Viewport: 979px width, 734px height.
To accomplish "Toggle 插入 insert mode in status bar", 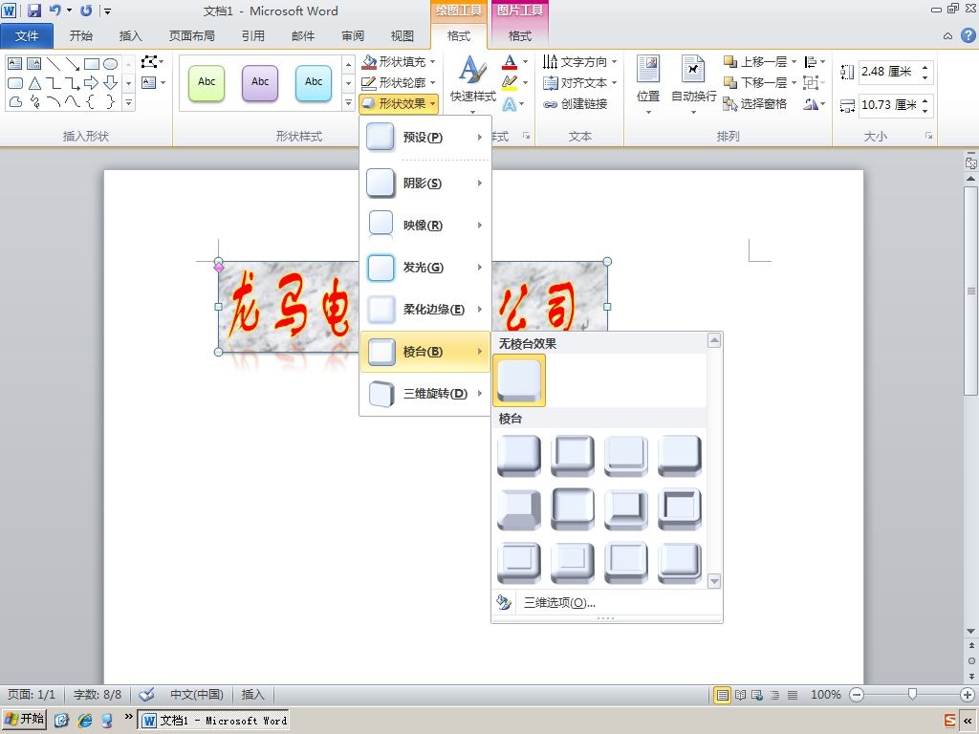I will click(252, 694).
